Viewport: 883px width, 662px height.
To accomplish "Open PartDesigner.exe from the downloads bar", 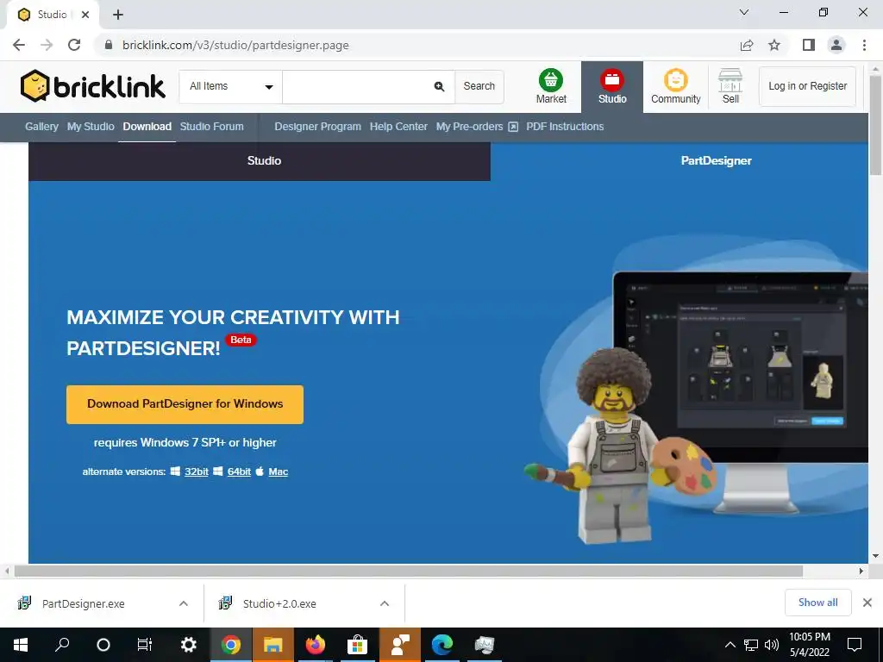I will point(84,603).
